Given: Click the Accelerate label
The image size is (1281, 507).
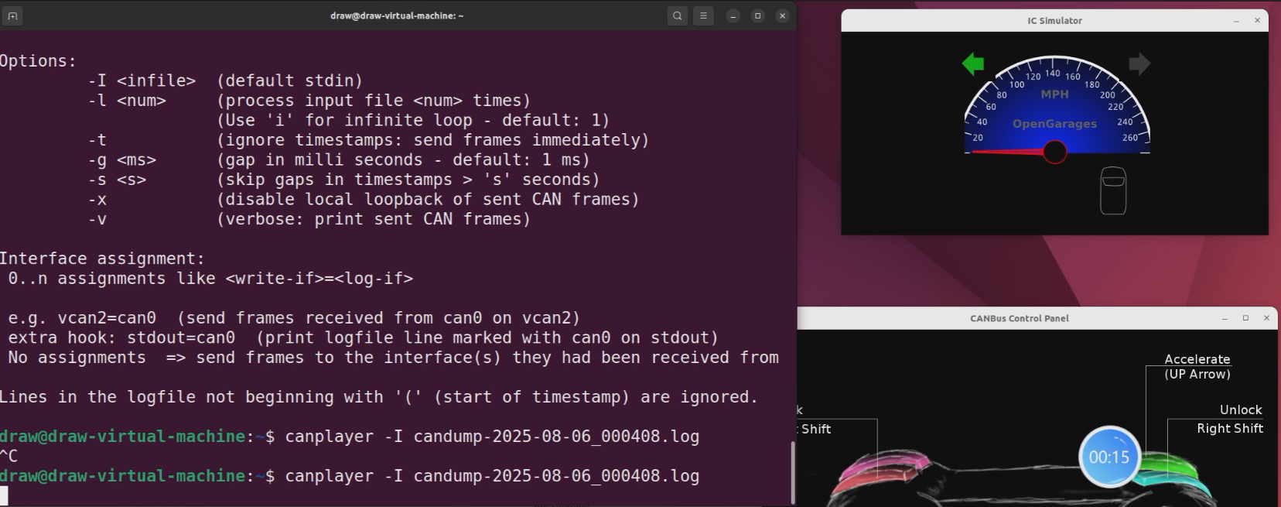Looking at the screenshot, I should pyautogui.click(x=1197, y=359).
